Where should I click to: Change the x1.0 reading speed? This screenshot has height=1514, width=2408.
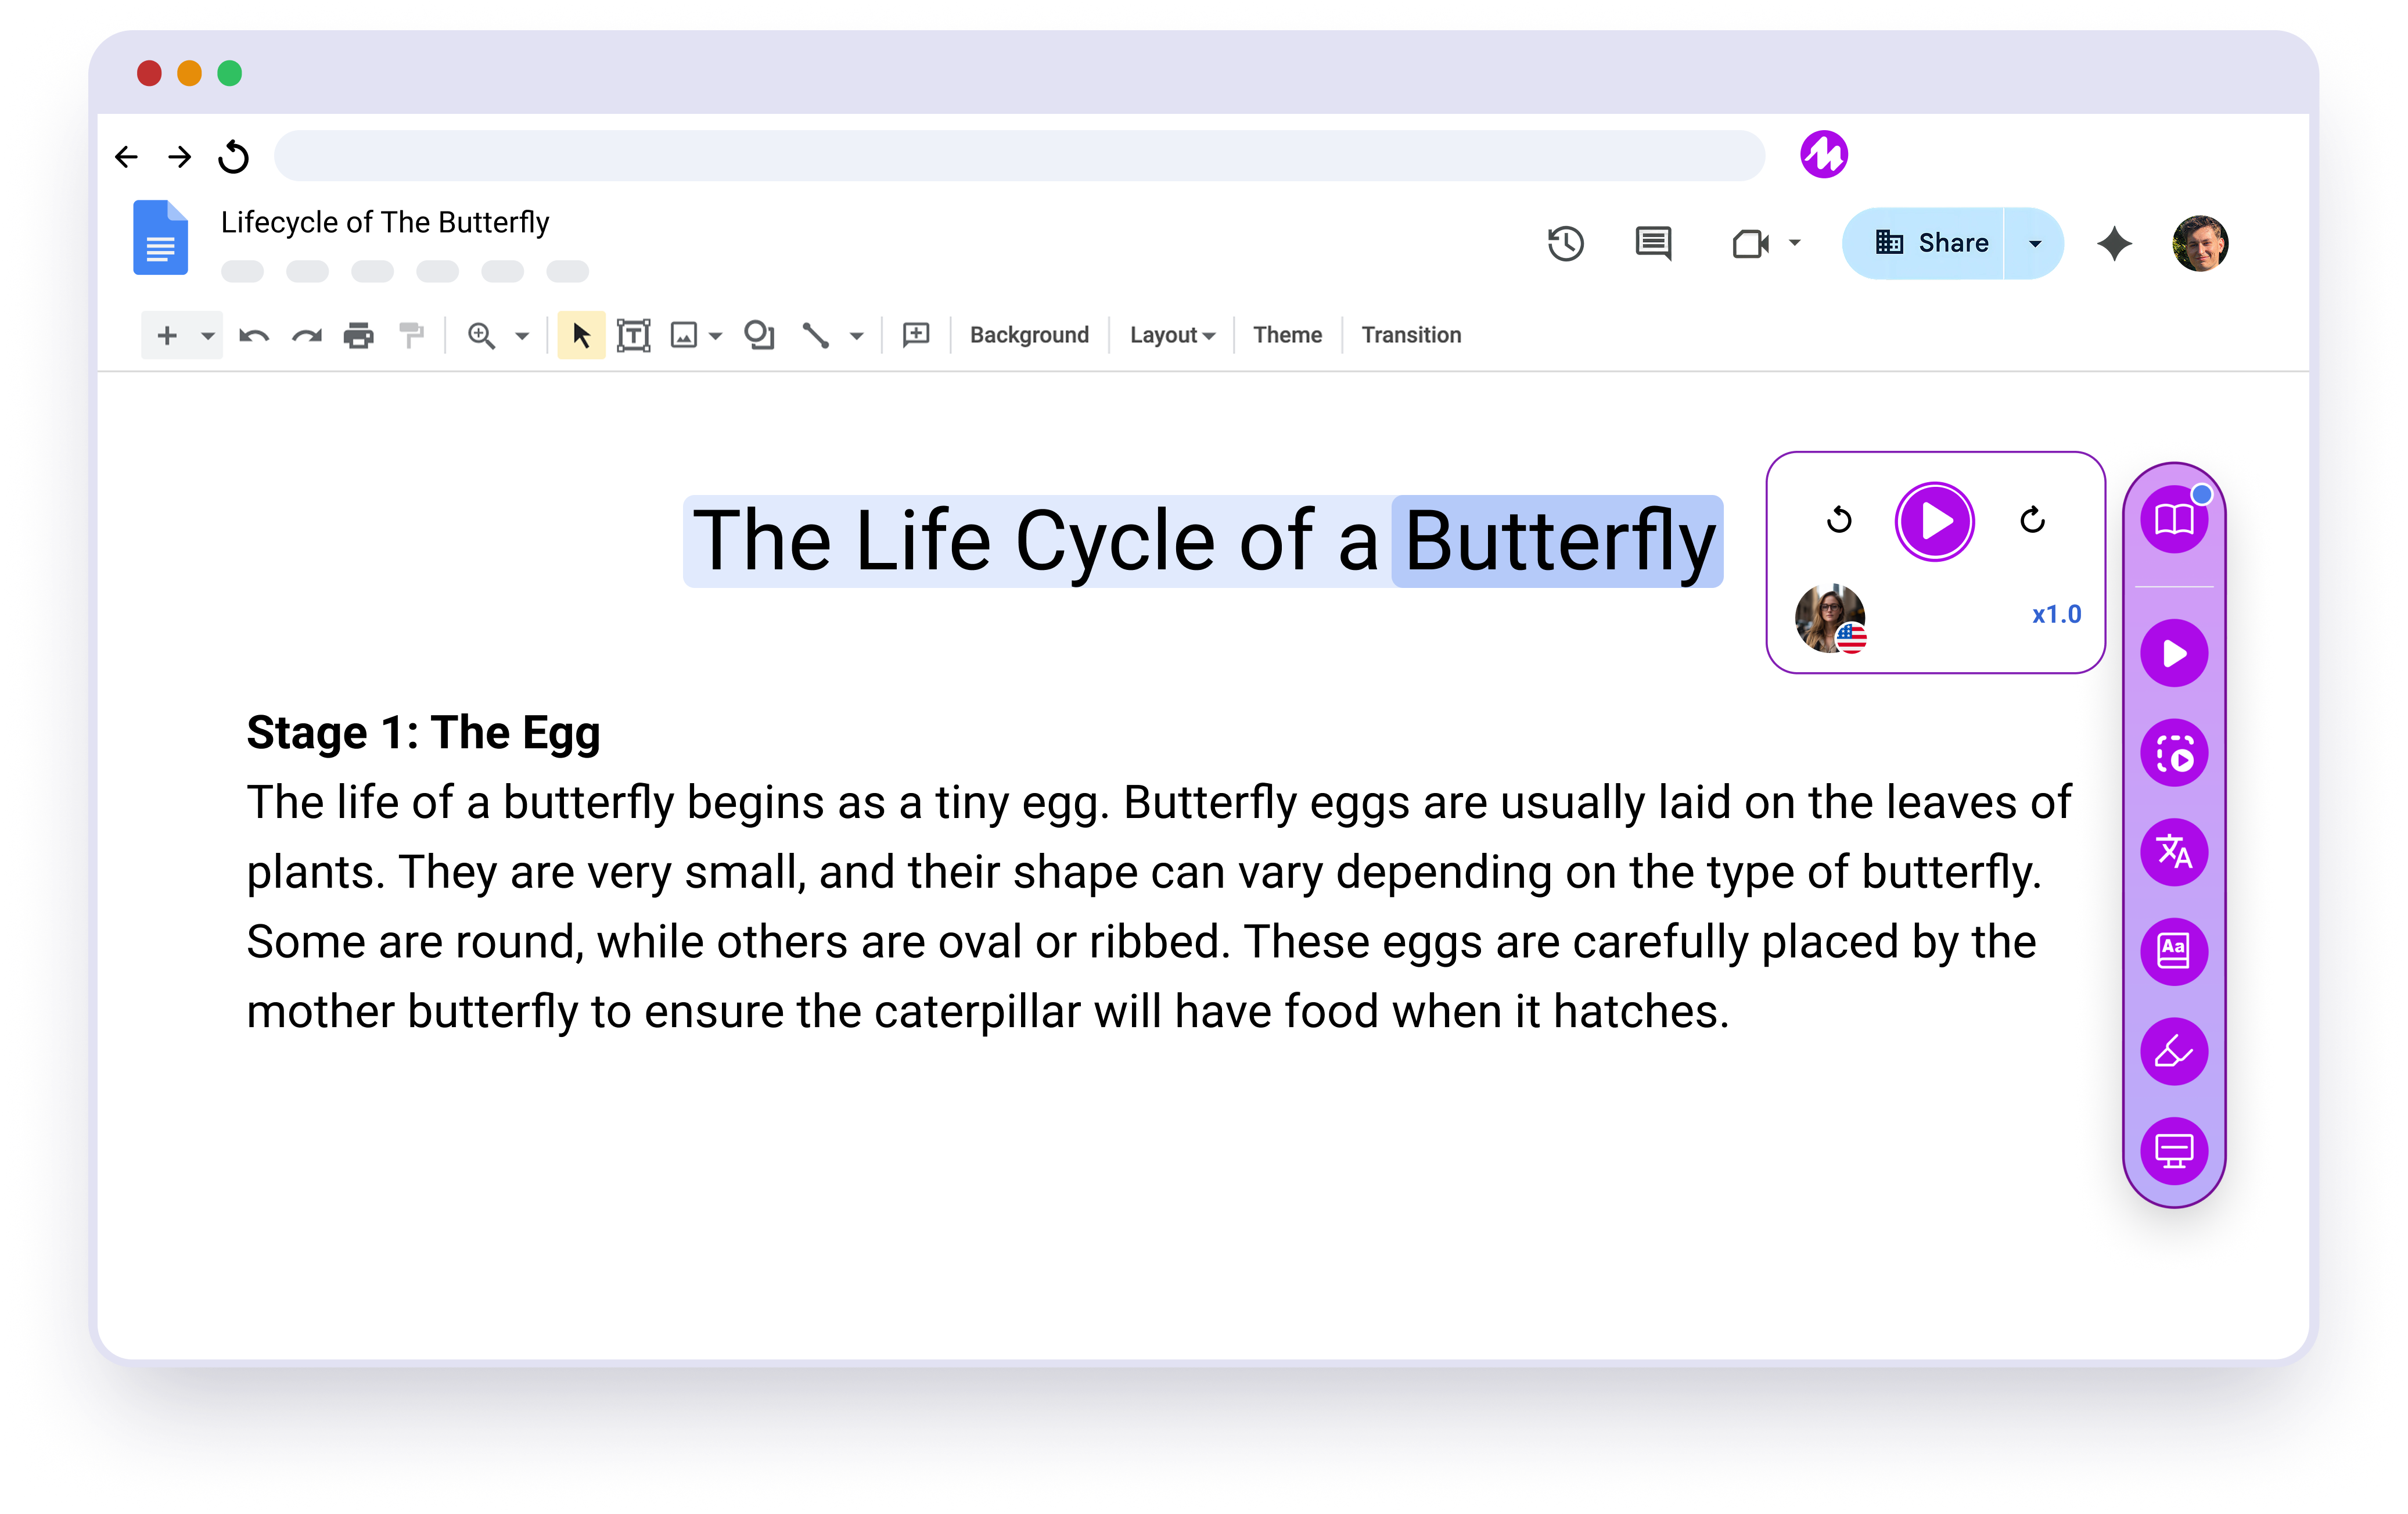2056,614
